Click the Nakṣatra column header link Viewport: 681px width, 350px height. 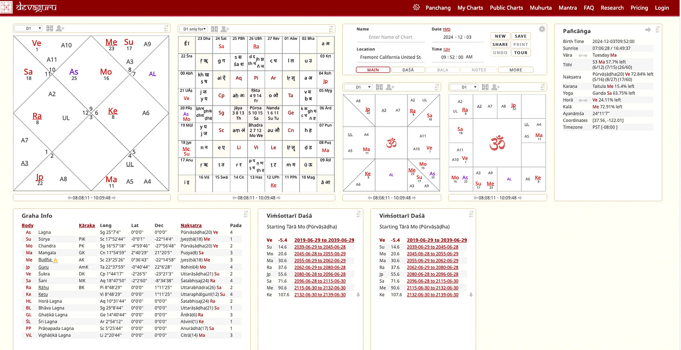[x=191, y=226]
